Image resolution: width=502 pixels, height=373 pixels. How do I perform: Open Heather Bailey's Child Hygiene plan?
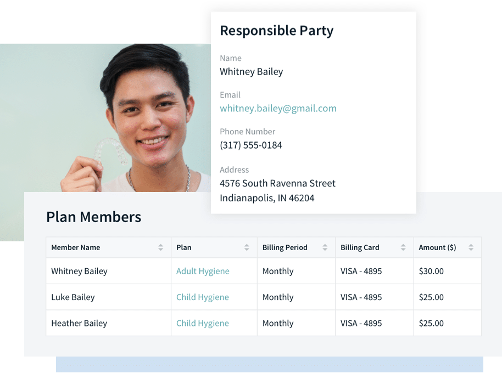click(x=202, y=323)
